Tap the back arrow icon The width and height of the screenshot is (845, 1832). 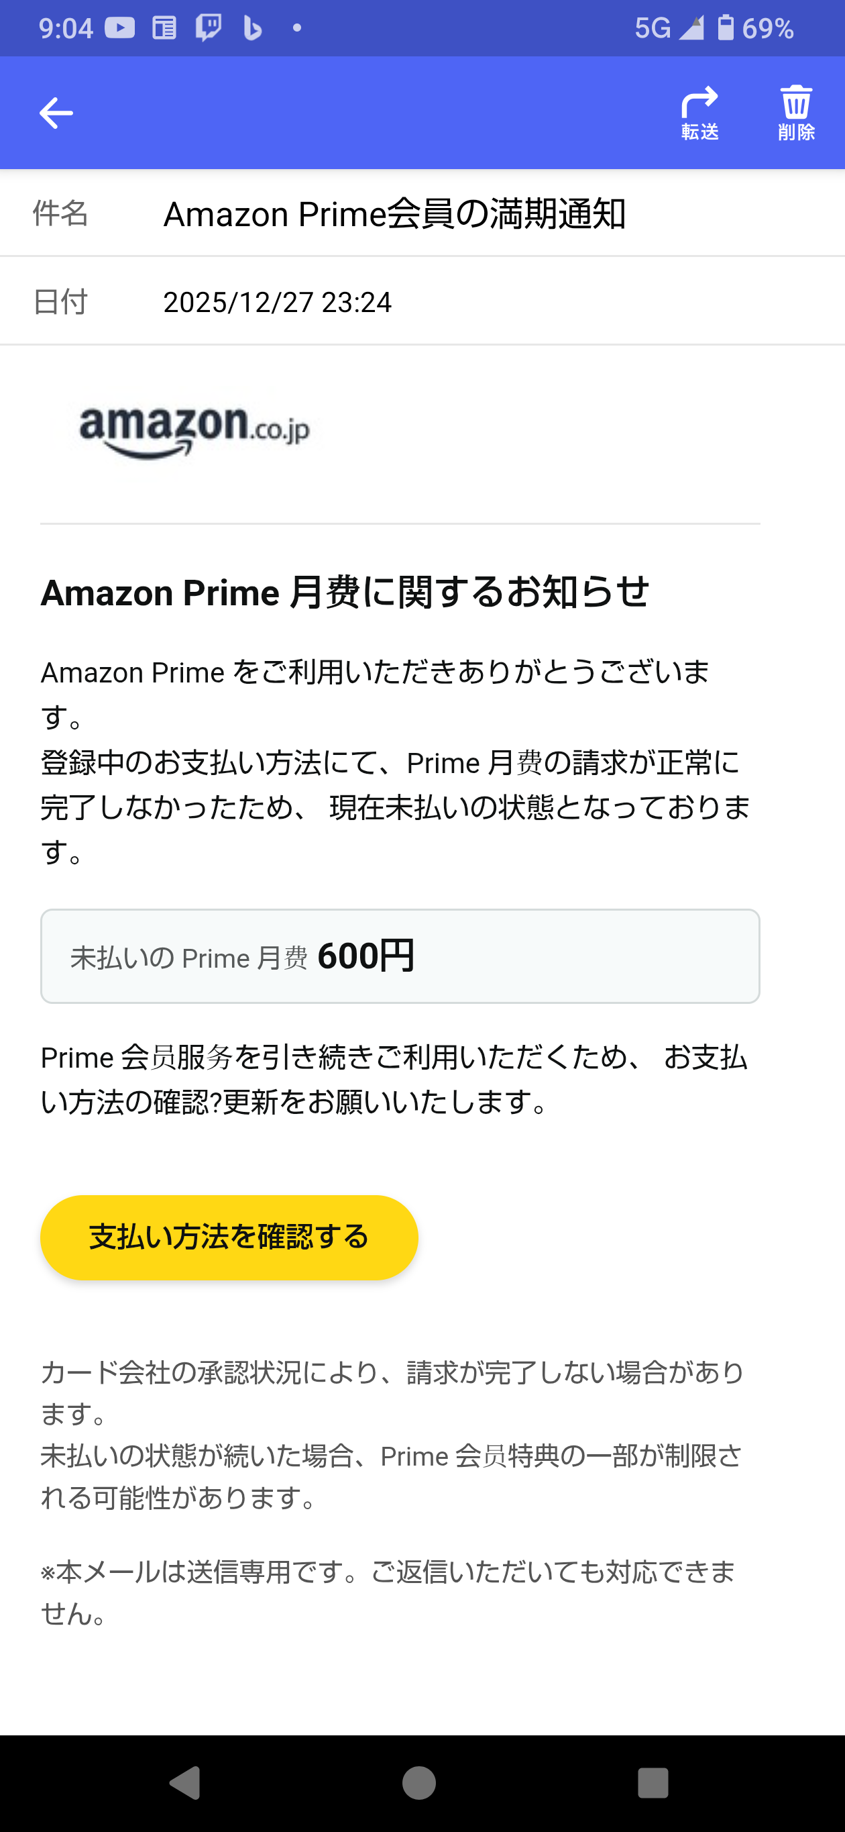(x=56, y=113)
